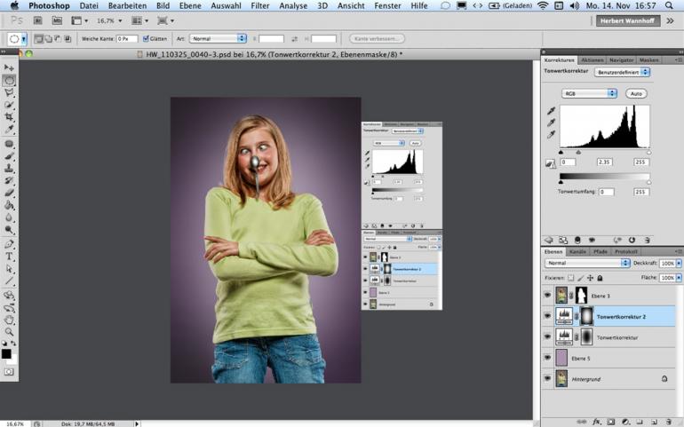The height and width of the screenshot is (427, 684).
Task: Delete layer using Ebenen trash icon
Action: (x=668, y=422)
